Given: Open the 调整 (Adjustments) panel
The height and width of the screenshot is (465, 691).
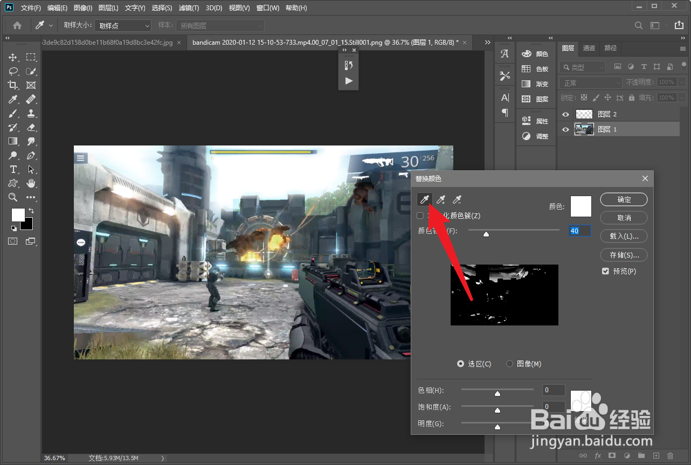Looking at the screenshot, I should coord(535,136).
